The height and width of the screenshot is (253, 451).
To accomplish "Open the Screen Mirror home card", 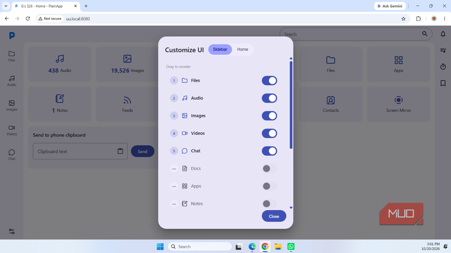I will 398,104.
